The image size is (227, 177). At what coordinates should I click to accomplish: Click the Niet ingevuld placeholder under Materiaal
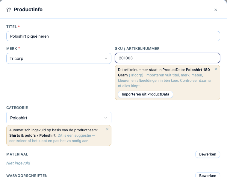click(18, 163)
